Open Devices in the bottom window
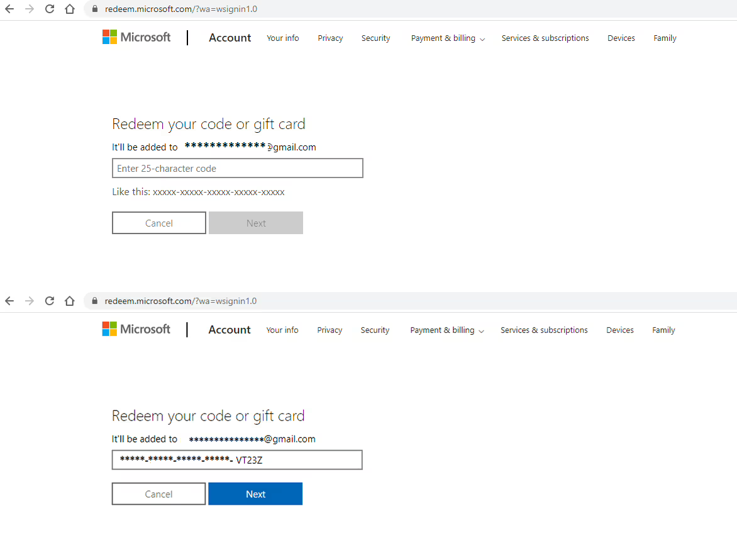Viewport: 737px width, 535px height. pyautogui.click(x=619, y=330)
